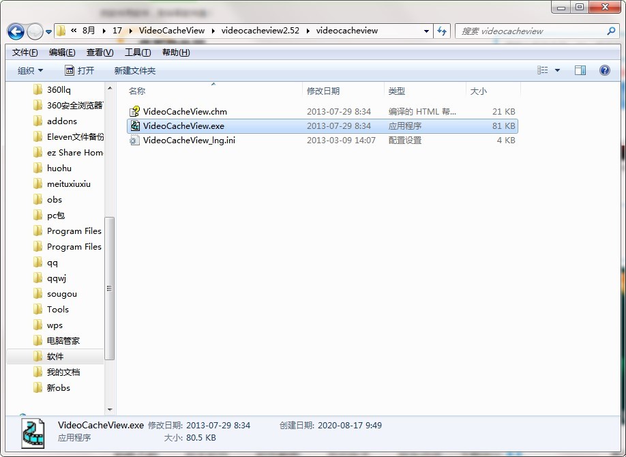The height and width of the screenshot is (457, 626).
Task: Expand the hidden path chevron «
Action: (x=74, y=31)
